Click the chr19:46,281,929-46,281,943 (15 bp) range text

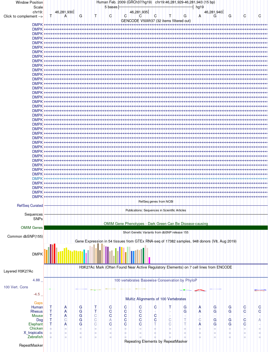point(185,2)
